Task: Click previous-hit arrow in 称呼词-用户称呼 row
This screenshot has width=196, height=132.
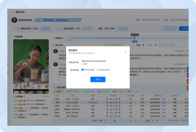Action: [x=107, y=113]
